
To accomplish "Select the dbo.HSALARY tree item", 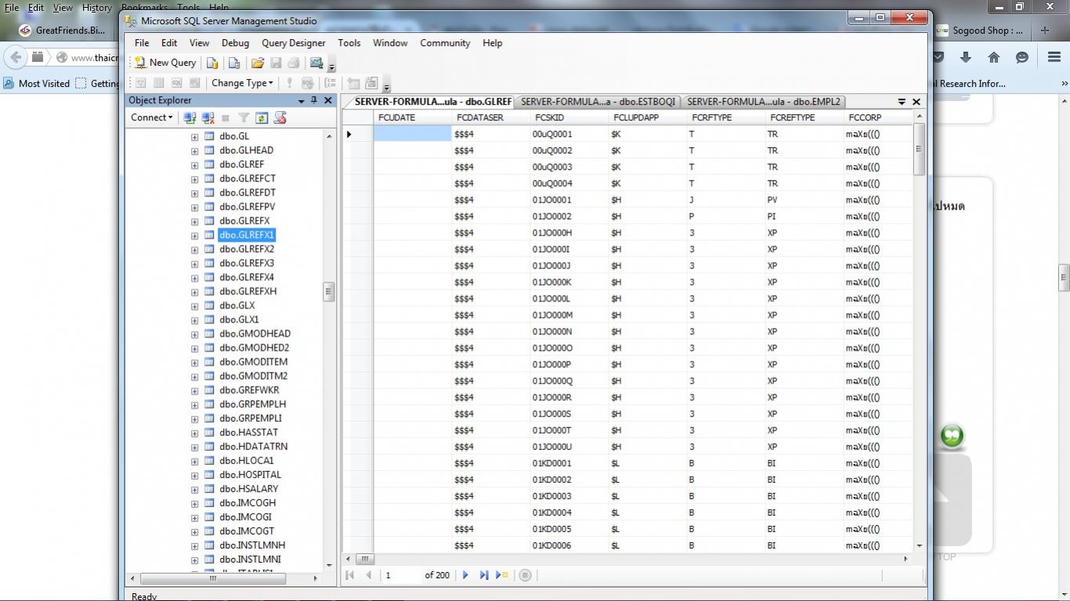I will click(x=248, y=488).
